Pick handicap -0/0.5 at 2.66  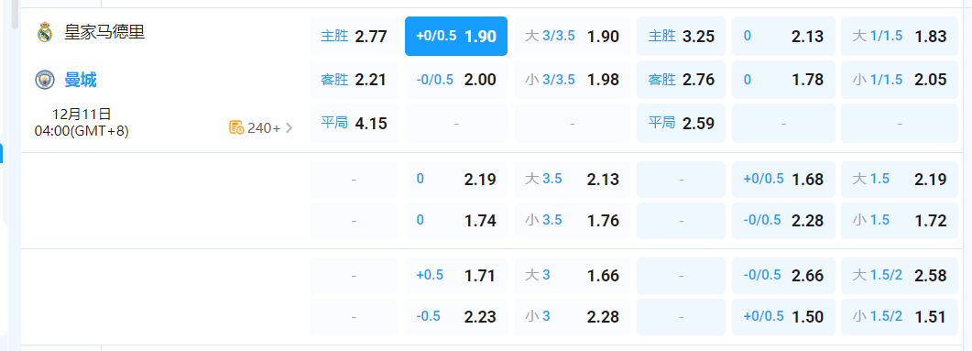click(783, 275)
